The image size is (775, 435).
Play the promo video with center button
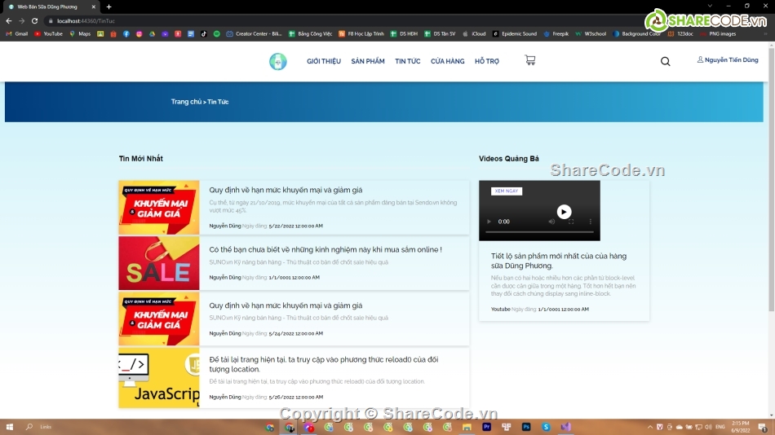564,212
